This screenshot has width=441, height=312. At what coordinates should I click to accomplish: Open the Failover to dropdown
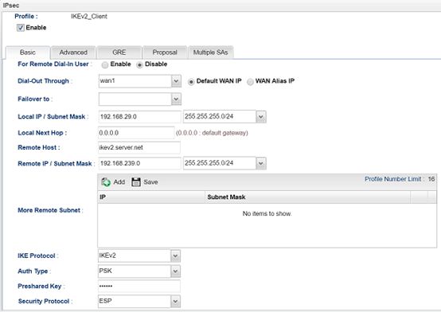pos(176,99)
